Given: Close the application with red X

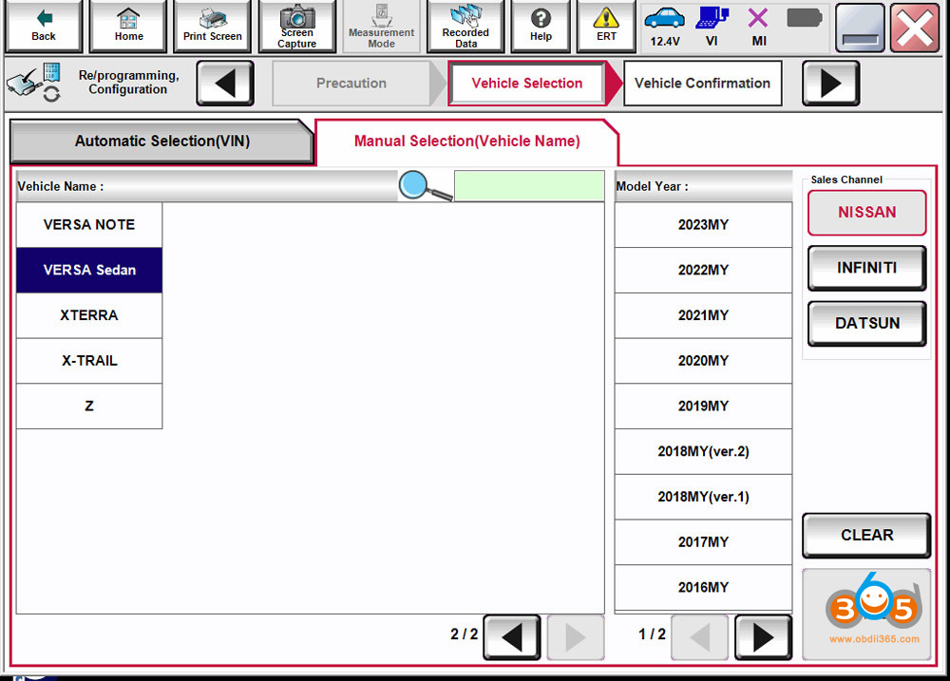Looking at the screenshot, I should pyautogui.click(x=914, y=28).
